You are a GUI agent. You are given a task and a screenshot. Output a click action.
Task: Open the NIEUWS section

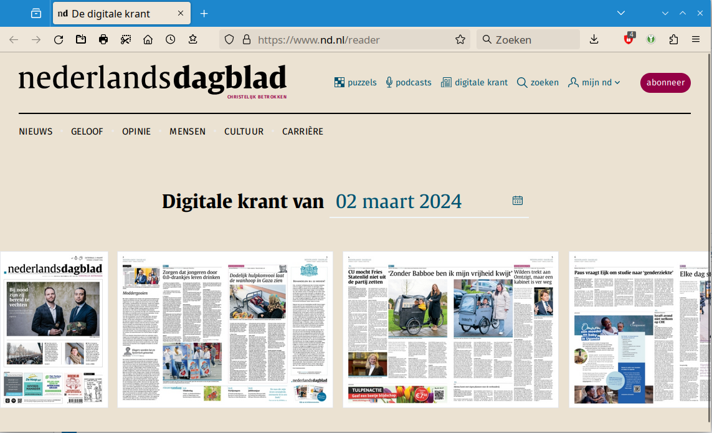coord(36,131)
